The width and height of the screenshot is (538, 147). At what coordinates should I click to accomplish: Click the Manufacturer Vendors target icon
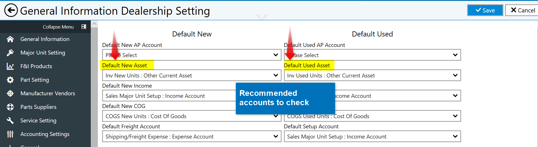10,93
